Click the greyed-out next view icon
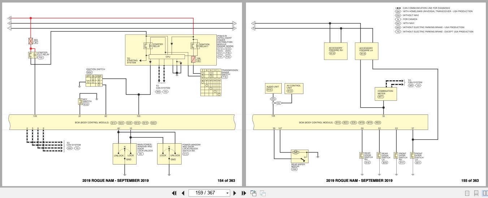488x198 pixels. pyautogui.click(x=263, y=193)
